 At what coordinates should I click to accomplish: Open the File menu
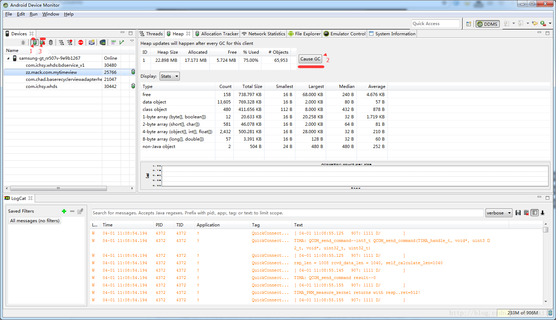click(8, 14)
